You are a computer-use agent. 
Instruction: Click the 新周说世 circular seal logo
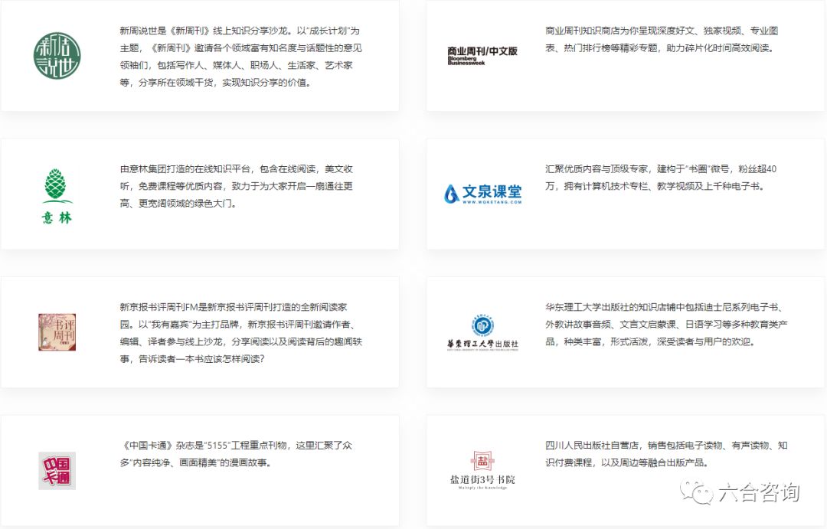coord(57,54)
